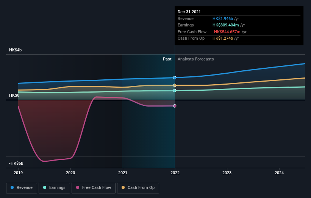Click the pink Free Cash Flow data point at 2022
The image size is (311, 198).
175,106
